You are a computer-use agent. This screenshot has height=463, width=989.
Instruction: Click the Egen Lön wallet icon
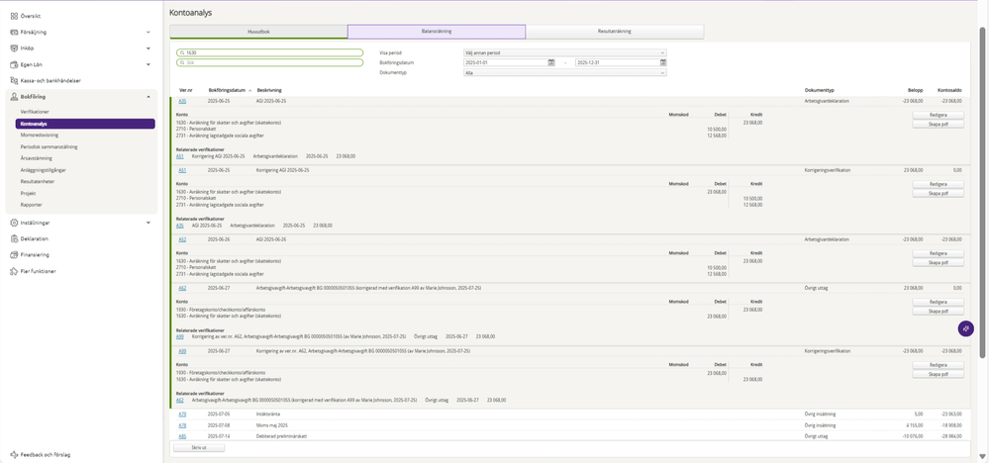pos(14,64)
